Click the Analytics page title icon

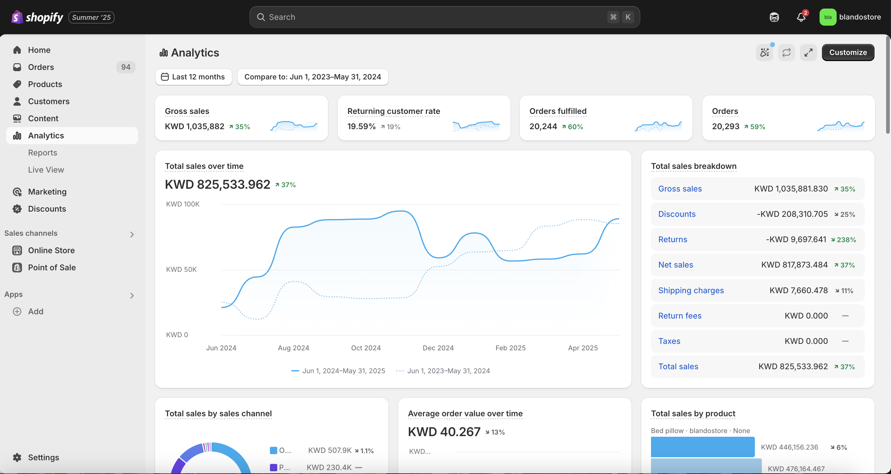[x=164, y=53]
